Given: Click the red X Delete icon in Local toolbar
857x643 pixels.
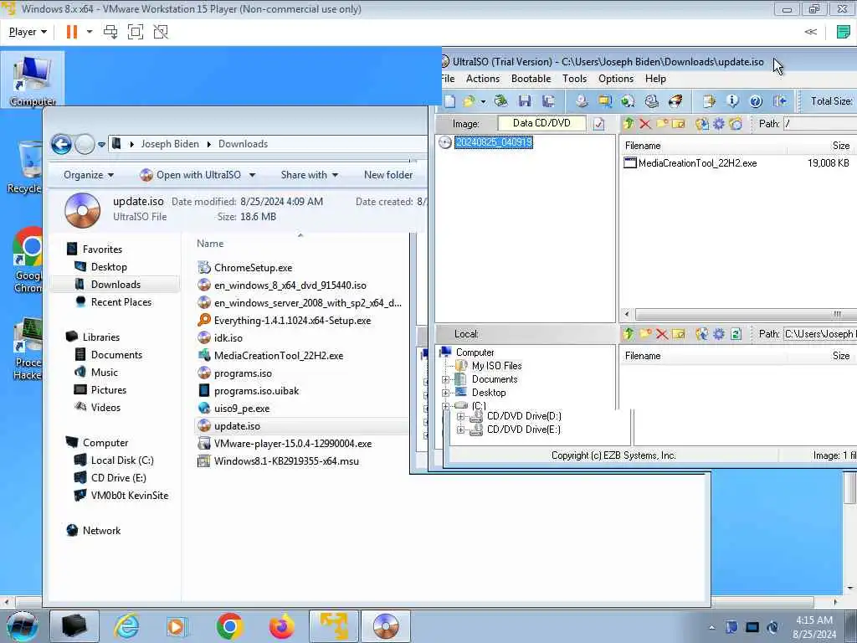Looking at the screenshot, I should (x=662, y=333).
